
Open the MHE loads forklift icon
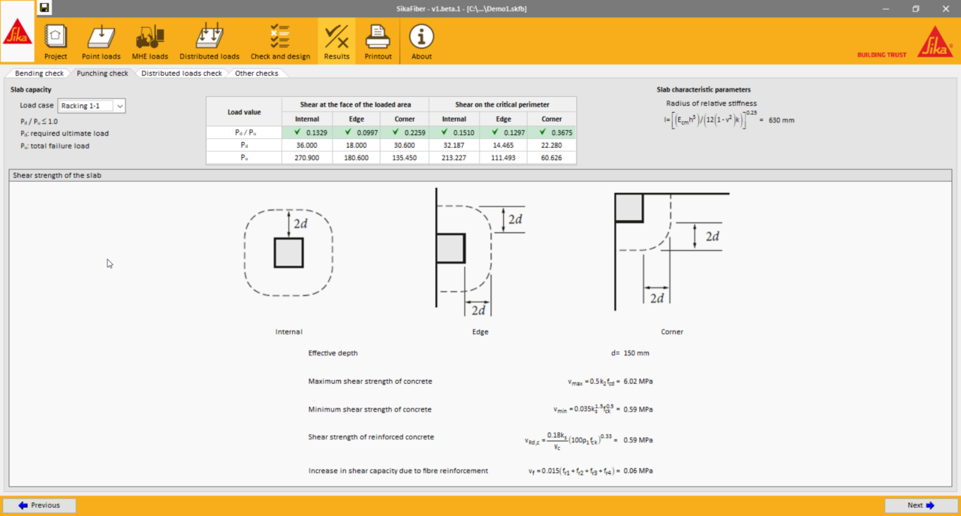click(149, 42)
